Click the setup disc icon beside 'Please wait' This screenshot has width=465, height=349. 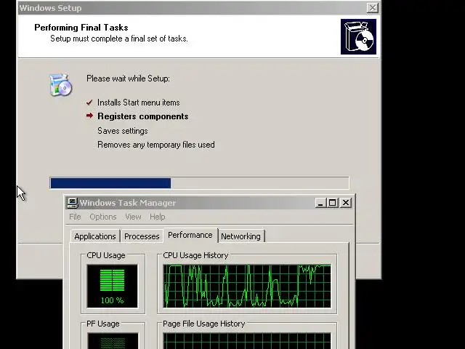[61, 85]
